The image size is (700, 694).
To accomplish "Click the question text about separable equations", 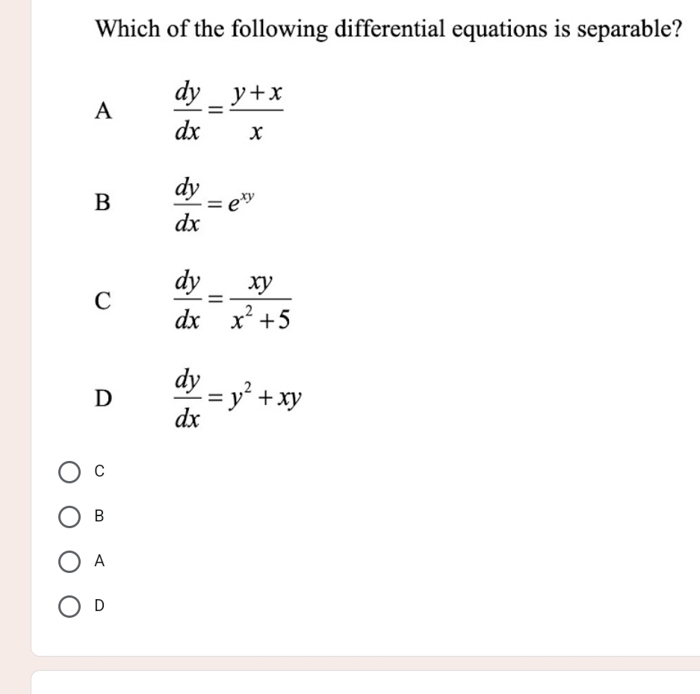I will [x=388, y=30].
